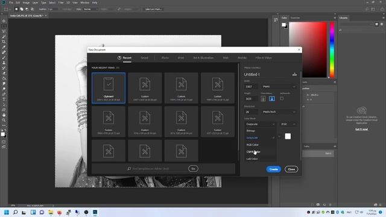Screen dimensions: 386x217
Task: Open Windows Start button on taskbar
Action: [x=7, y=212]
